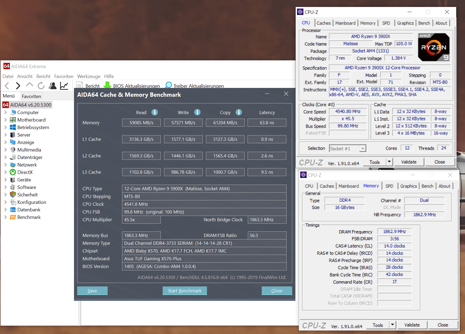Open Graphics tab in upper CPU-Z

coord(405,23)
